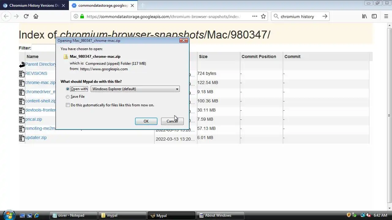The width and height of the screenshot is (392, 220).
Task: Open the Library icon in the toolbar
Action: click(364, 16)
